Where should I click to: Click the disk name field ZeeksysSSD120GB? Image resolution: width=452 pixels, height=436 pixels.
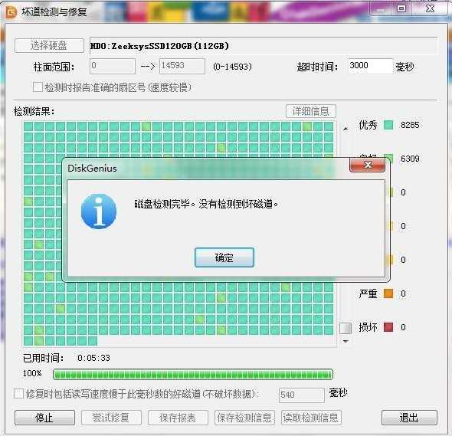point(264,46)
